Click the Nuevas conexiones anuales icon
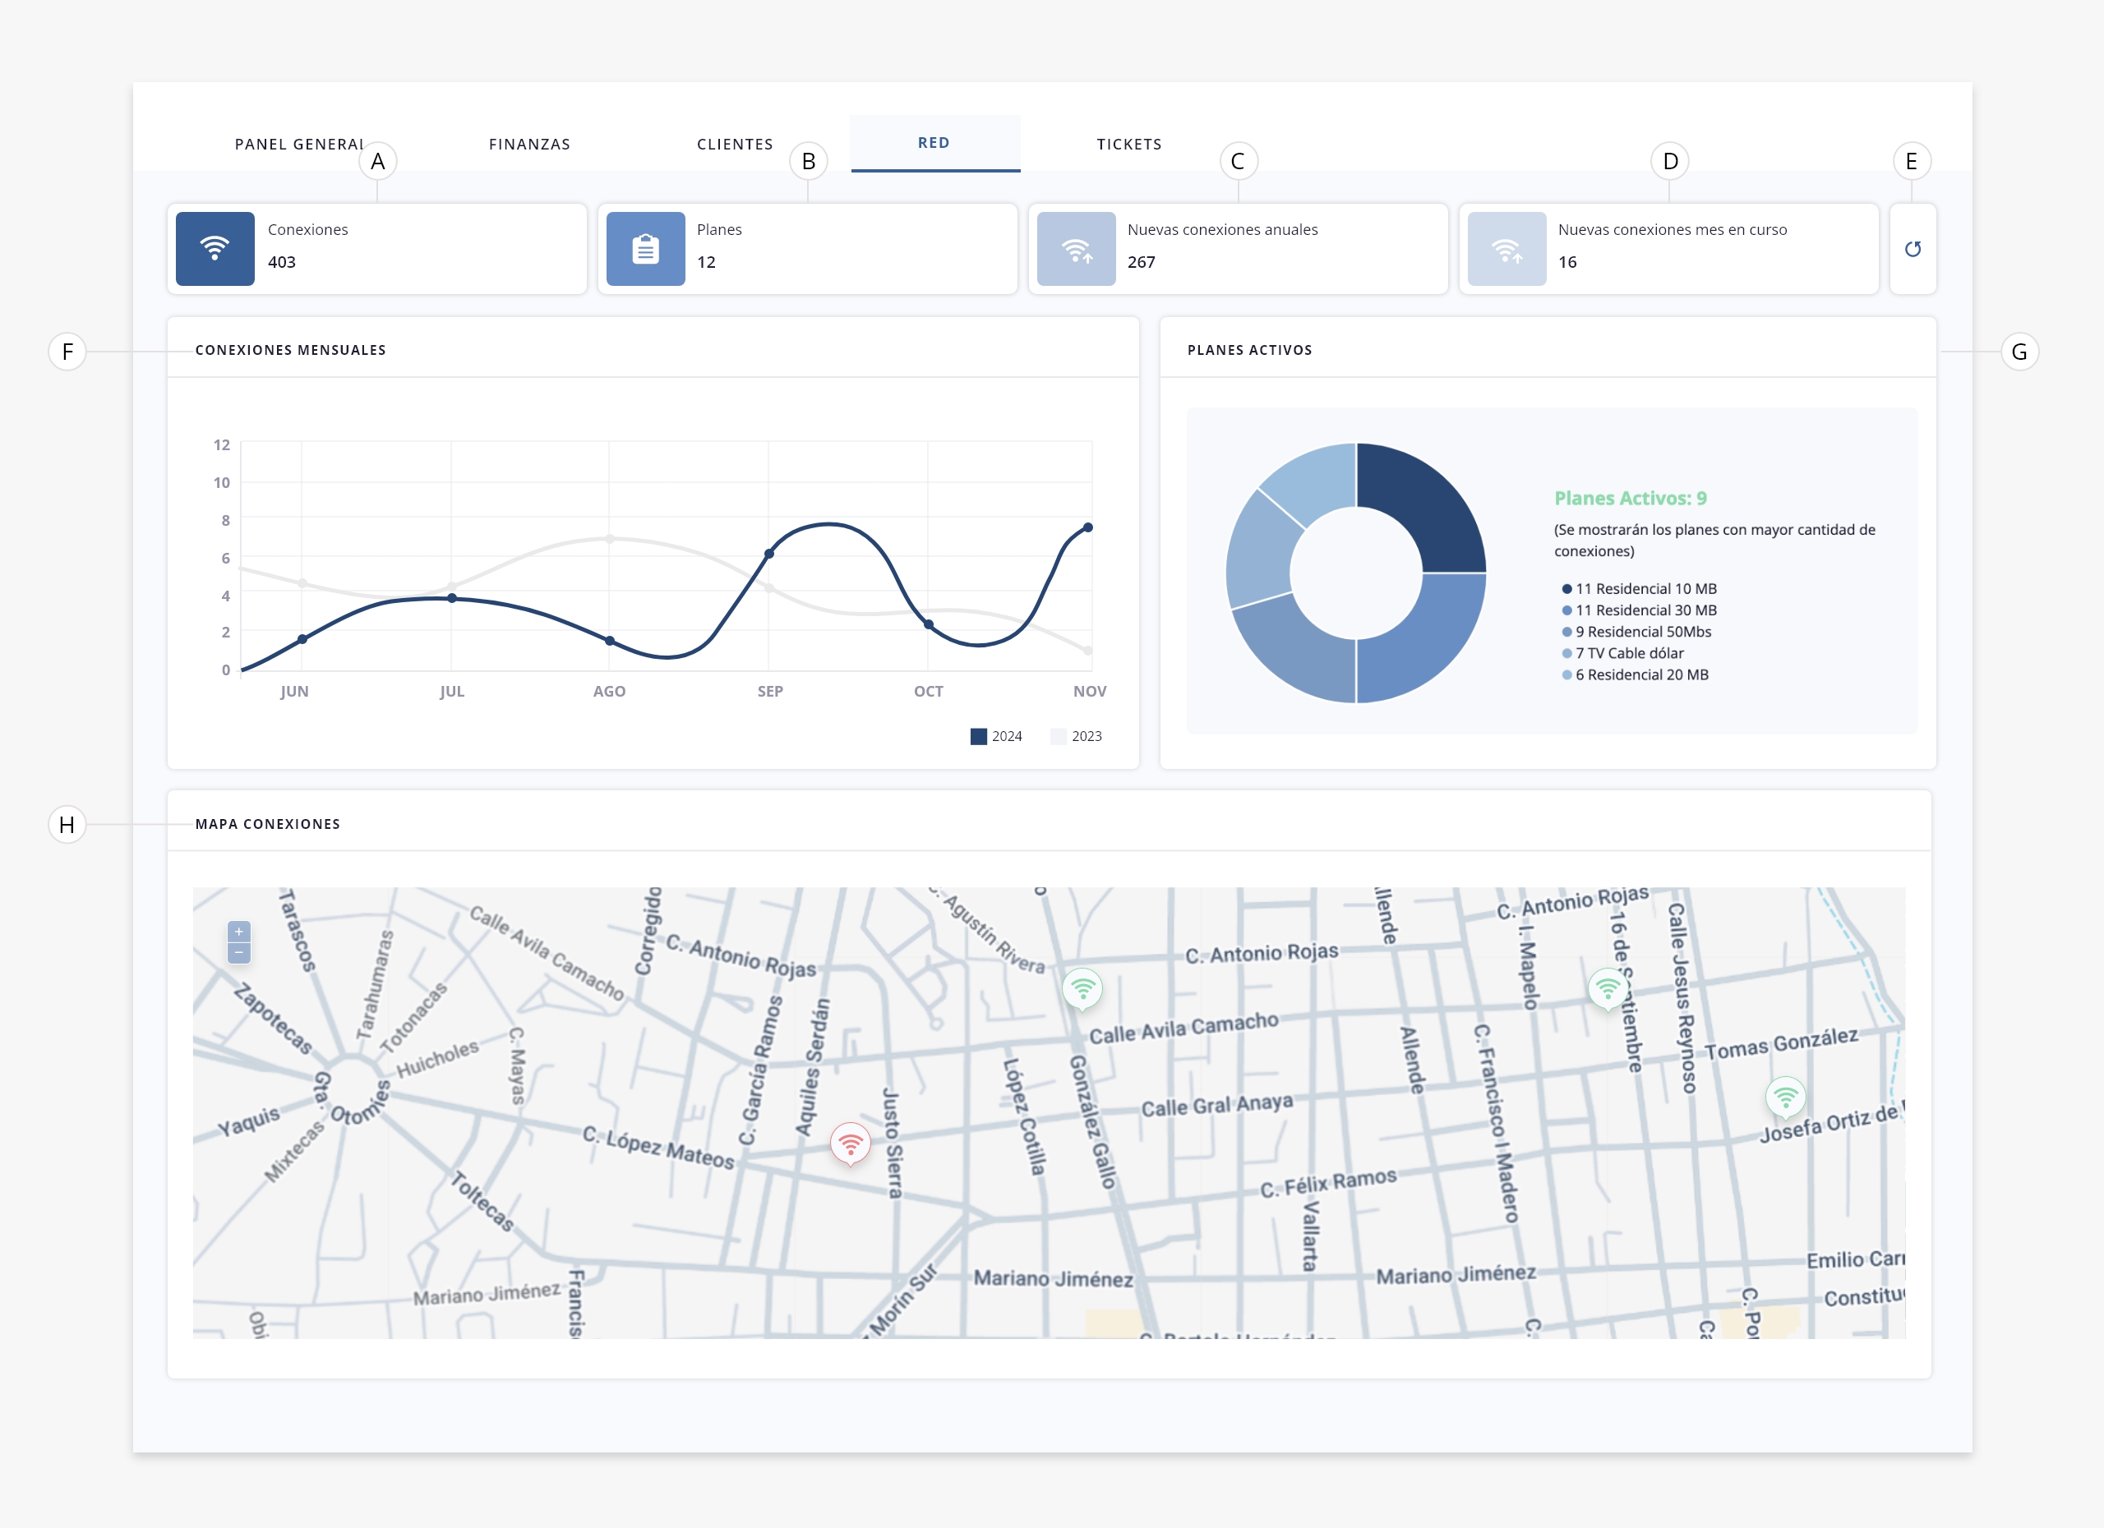The height and width of the screenshot is (1528, 2104). click(x=1076, y=248)
